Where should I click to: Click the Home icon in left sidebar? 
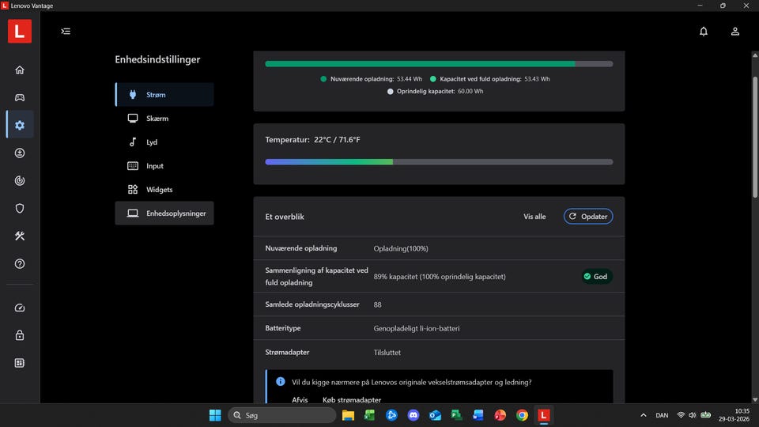[20, 70]
